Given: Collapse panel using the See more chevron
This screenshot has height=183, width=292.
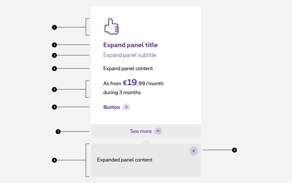Looking at the screenshot, I should [158, 131].
